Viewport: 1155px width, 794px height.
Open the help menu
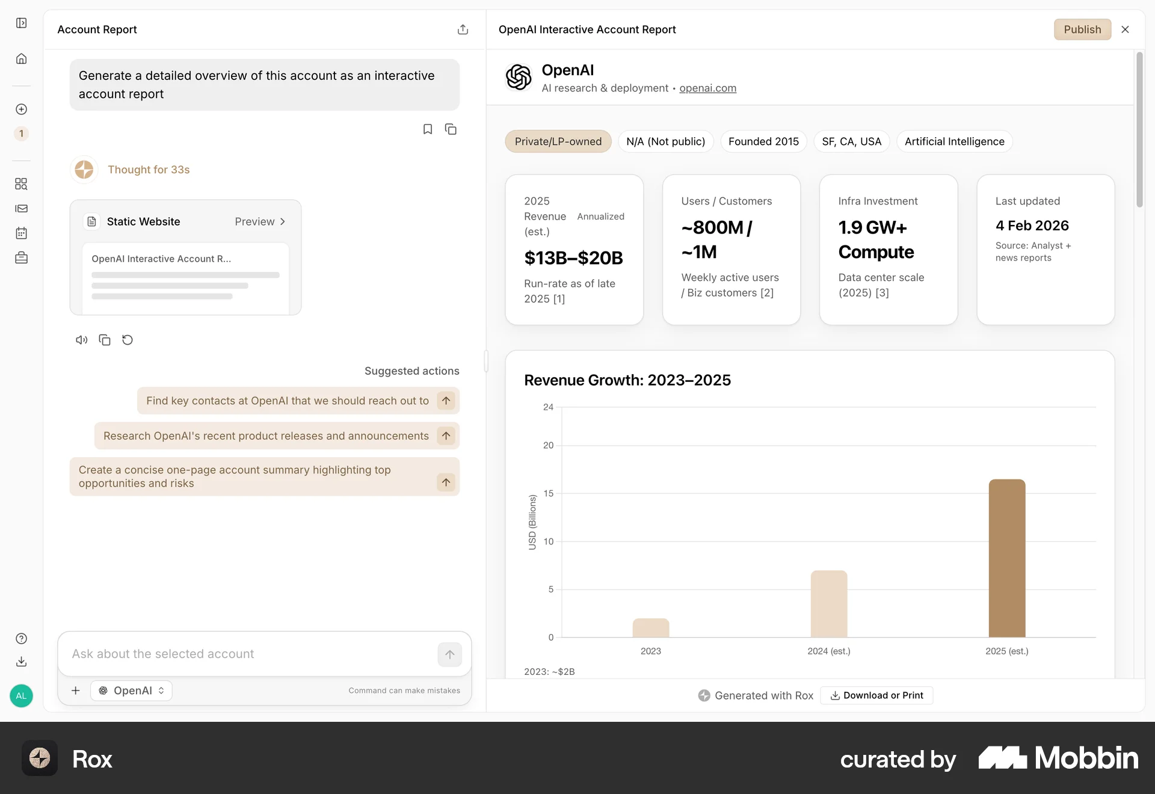[x=22, y=638]
